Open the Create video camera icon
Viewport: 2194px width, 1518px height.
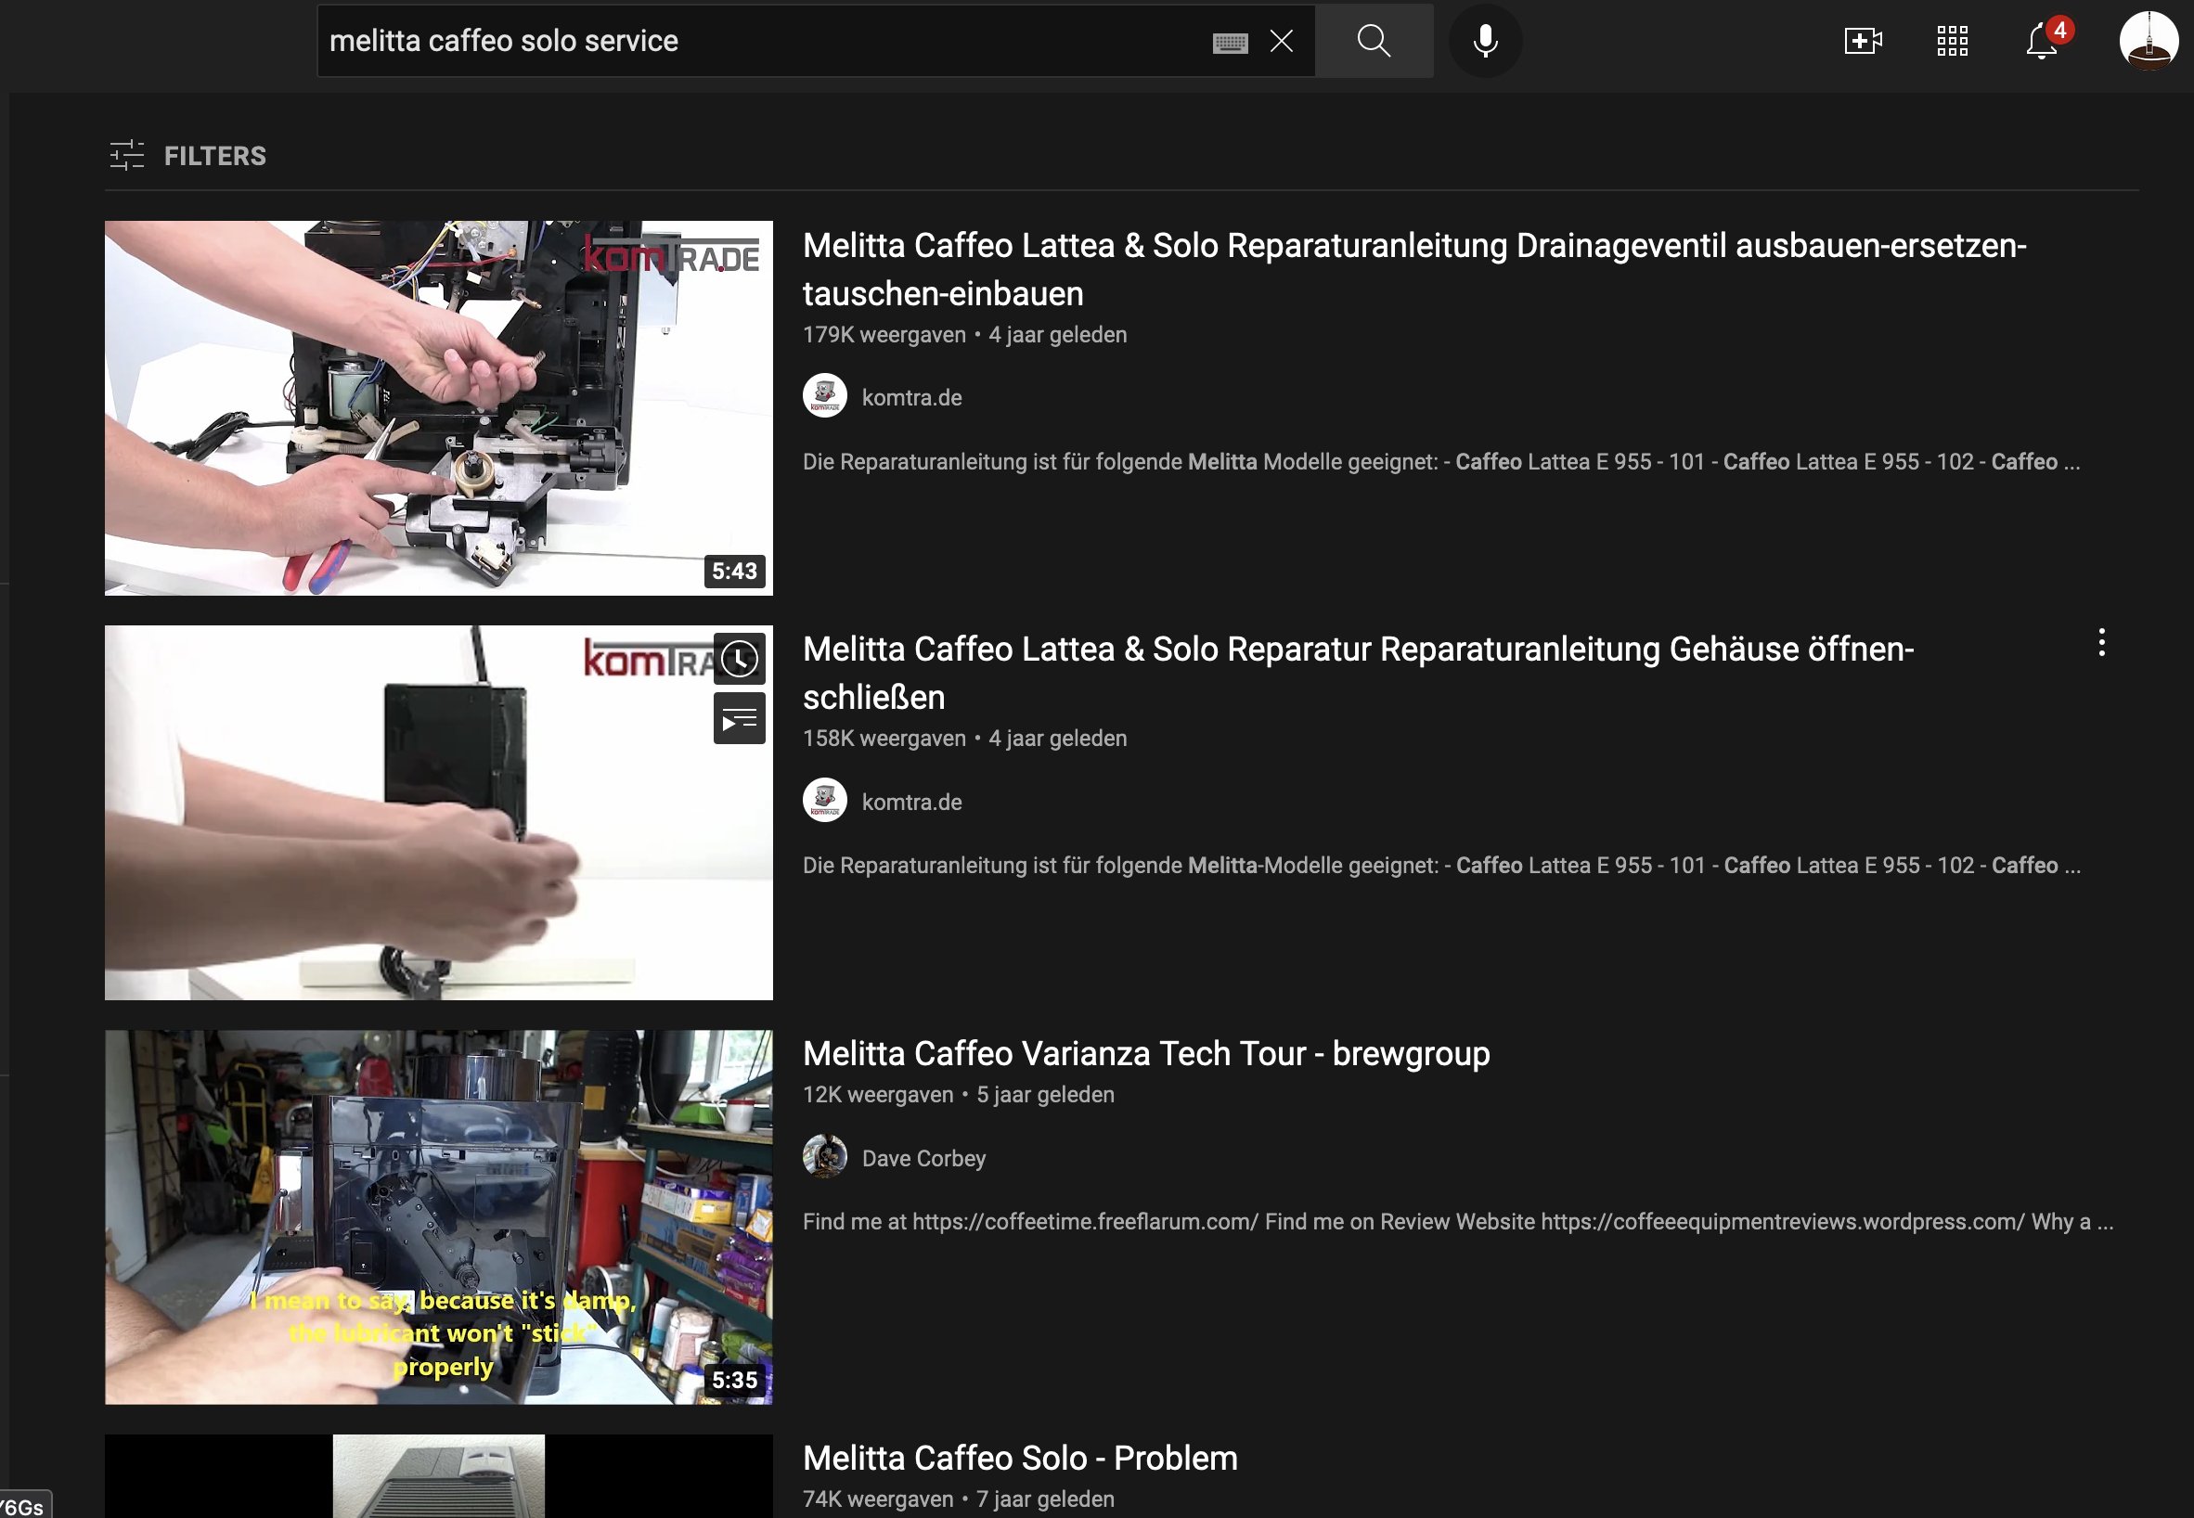coord(1862,41)
